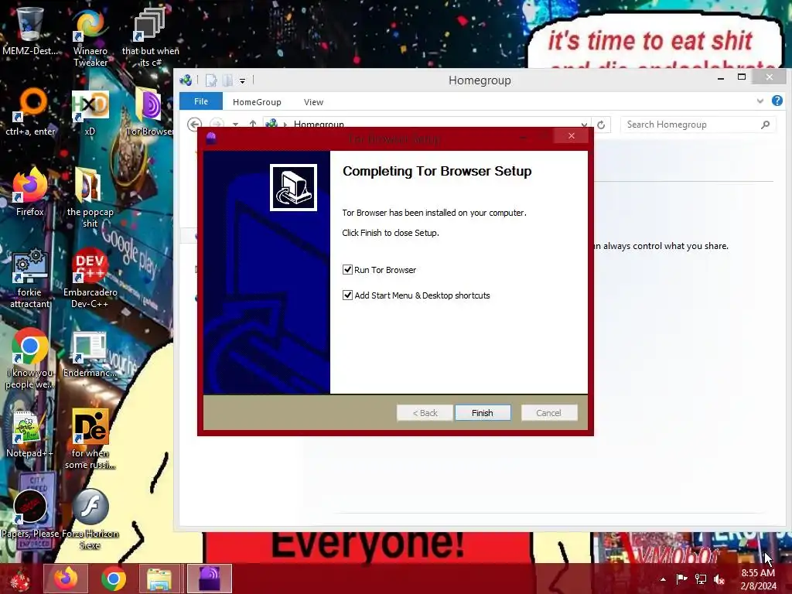
Task: Select Forza Horizon 5.exe Flash icon
Action: pos(90,519)
